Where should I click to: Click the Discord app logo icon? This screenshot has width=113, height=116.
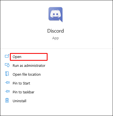pos(56,15)
